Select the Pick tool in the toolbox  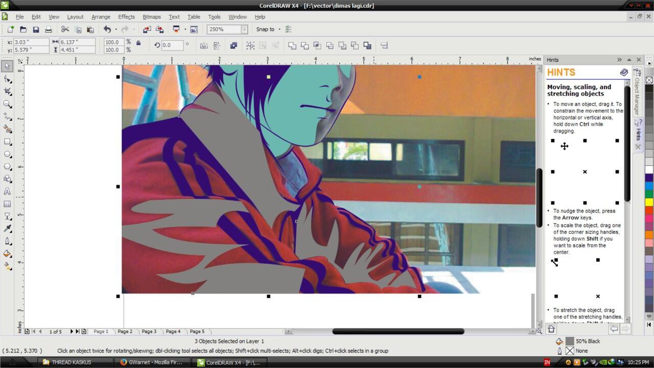[x=7, y=66]
